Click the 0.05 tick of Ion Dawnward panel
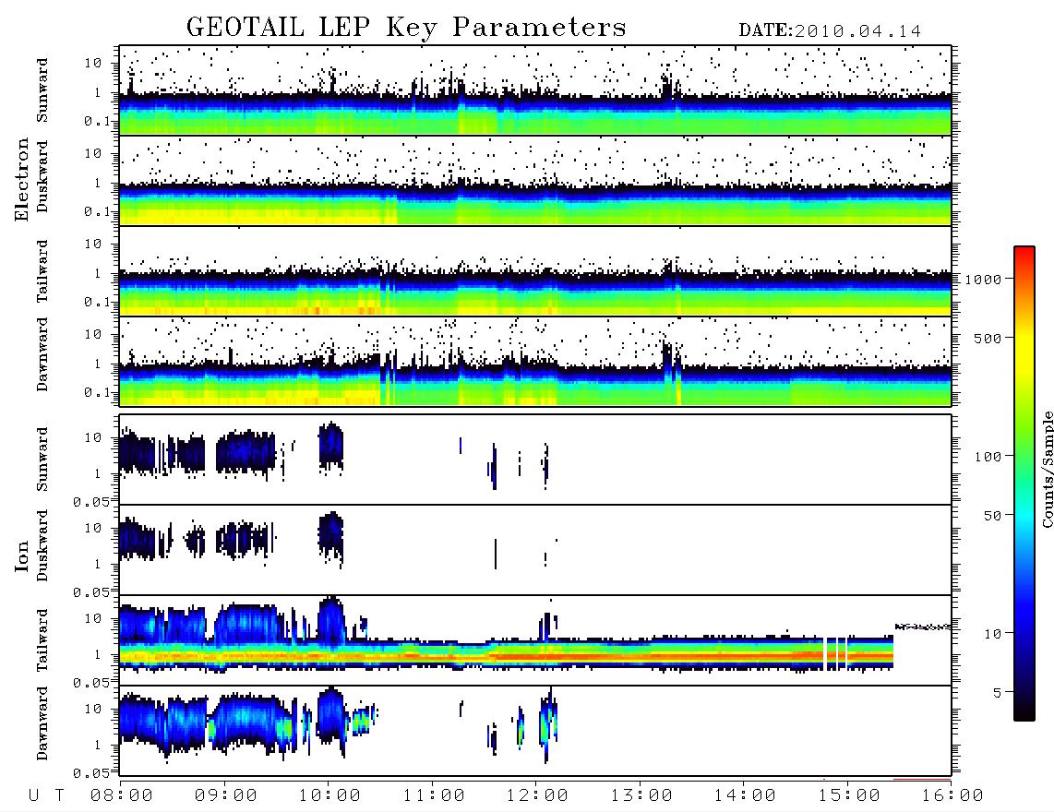 click(90, 773)
